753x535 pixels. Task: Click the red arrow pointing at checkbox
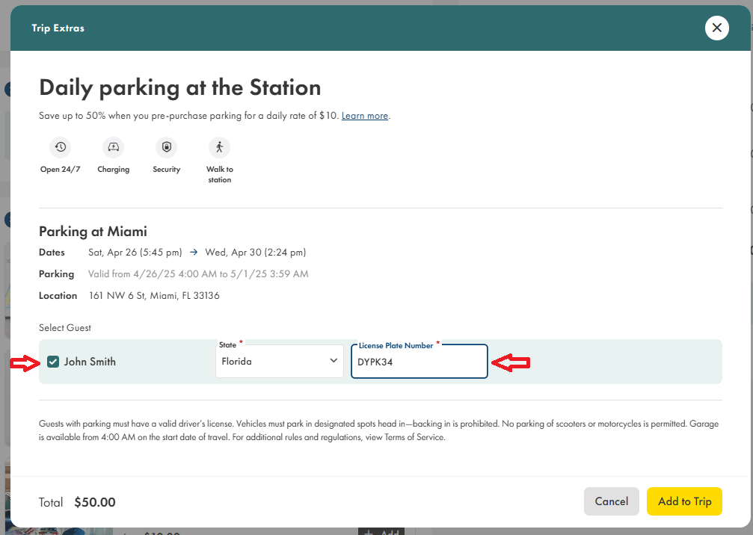click(x=24, y=362)
